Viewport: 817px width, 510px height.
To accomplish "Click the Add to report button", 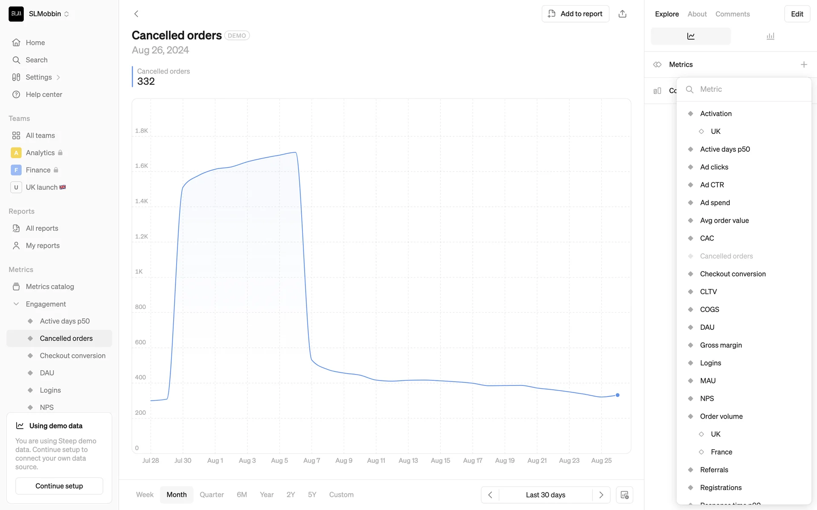I will coord(575,14).
